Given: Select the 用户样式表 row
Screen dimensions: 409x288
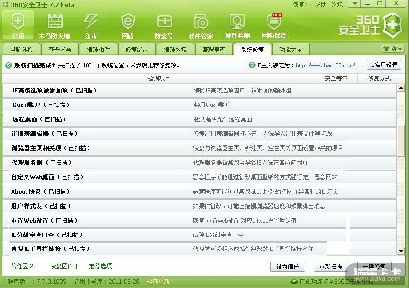Looking at the screenshot, I should point(200,206).
